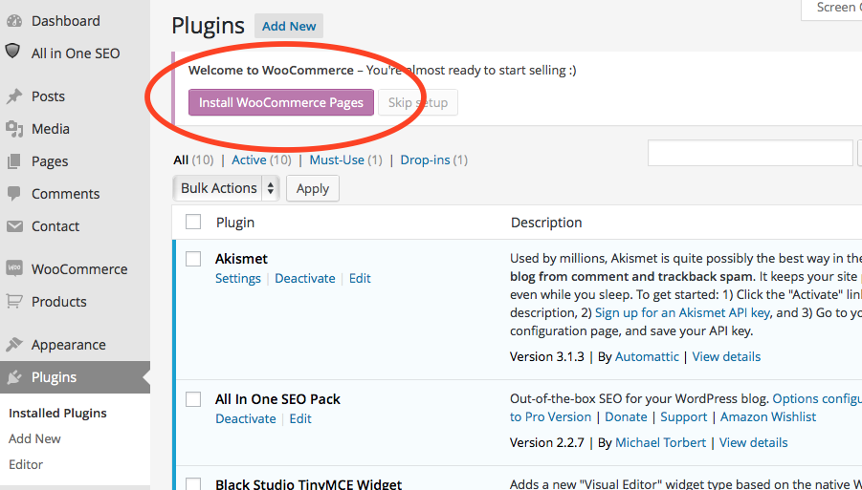Screen dimensions: 862x490
Task: Click the Donate link
Action: point(626,417)
